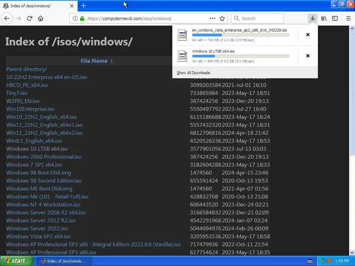
Task: Open the Parent directory/ link
Action: point(26,69)
